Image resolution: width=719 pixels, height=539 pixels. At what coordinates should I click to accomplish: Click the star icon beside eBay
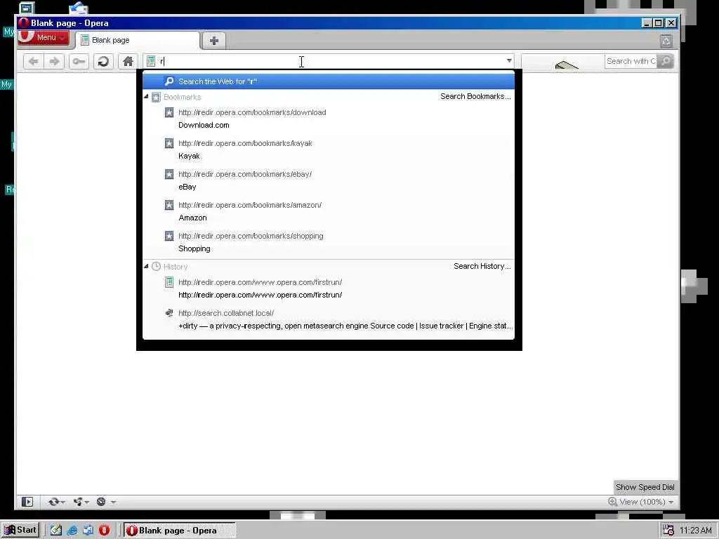pos(169,174)
